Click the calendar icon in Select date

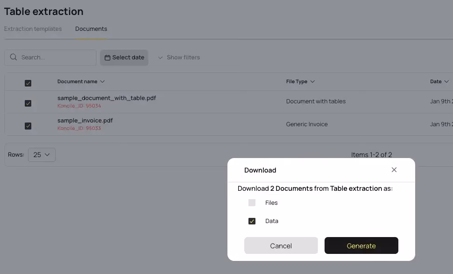coord(107,58)
